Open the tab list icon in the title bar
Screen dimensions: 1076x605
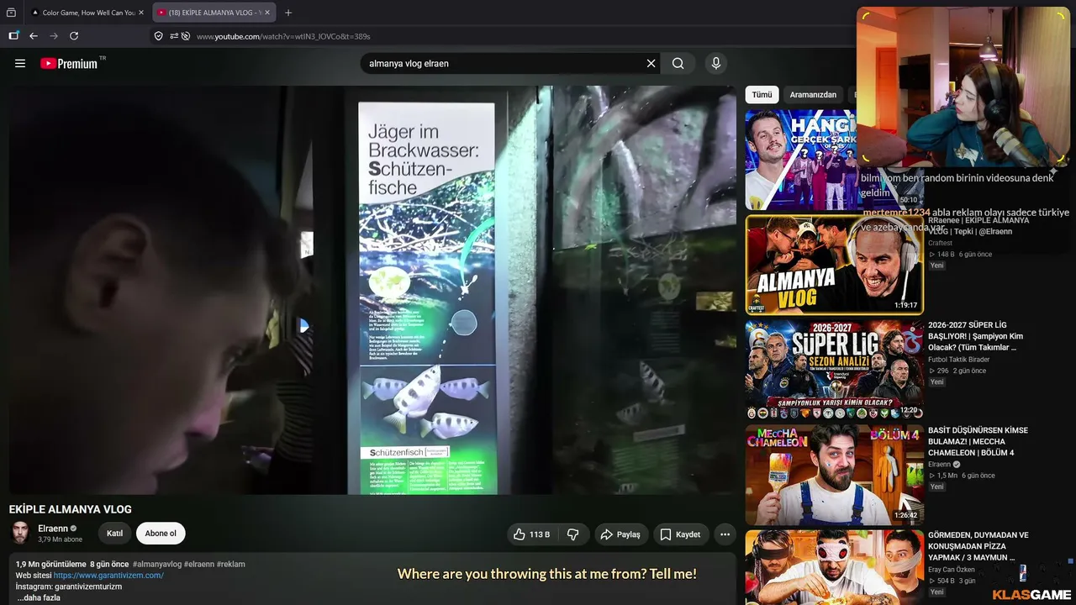click(x=11, y=13)
